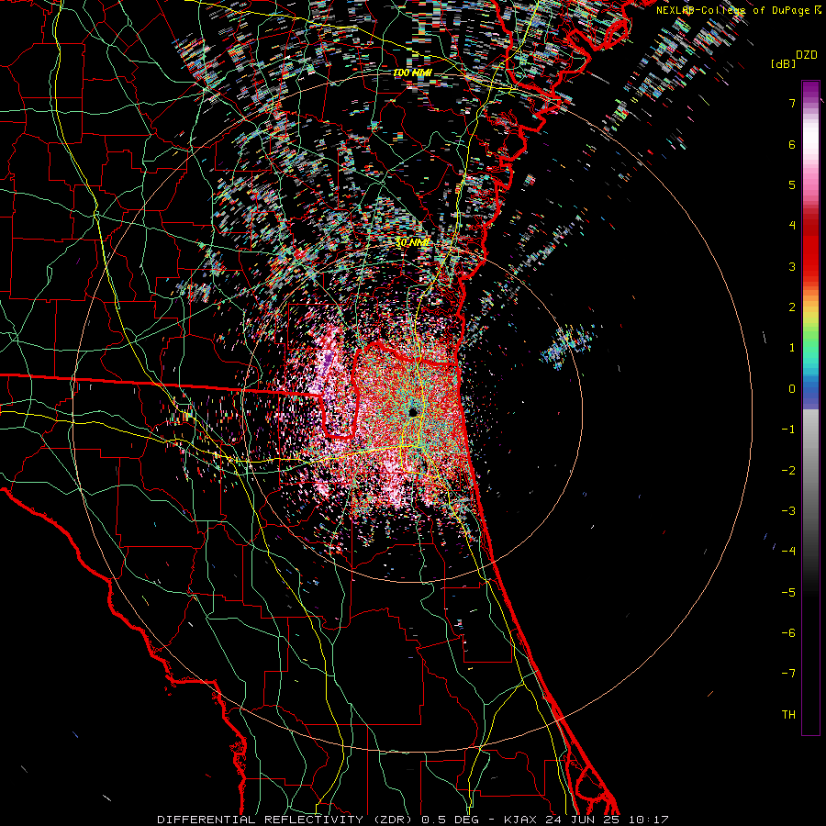This screenshot has width=826, height=826.
Task: Click the 7 value on the color scale
Action: (x=792, y=103)
